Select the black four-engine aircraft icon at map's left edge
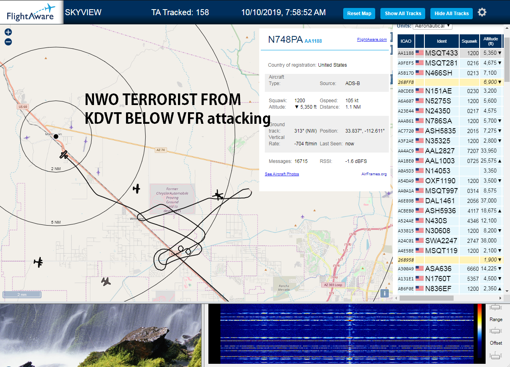 38,262
